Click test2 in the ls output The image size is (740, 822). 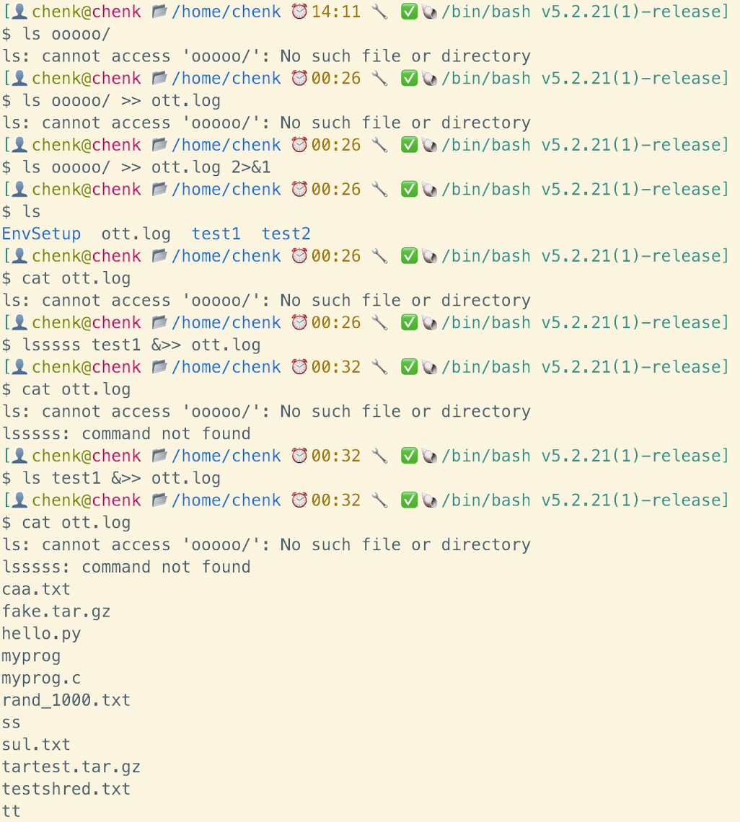pyautogui.click(x=286, y=234)
